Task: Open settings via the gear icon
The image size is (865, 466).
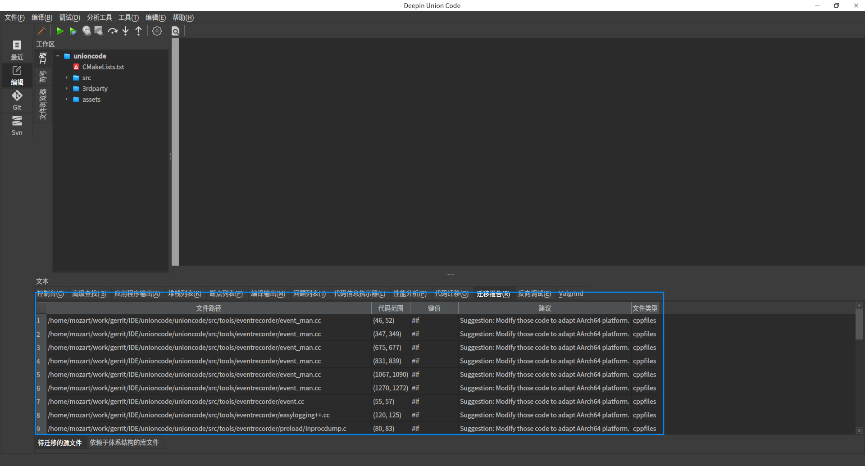Action: pyautogui.click(x=157, y=31)
